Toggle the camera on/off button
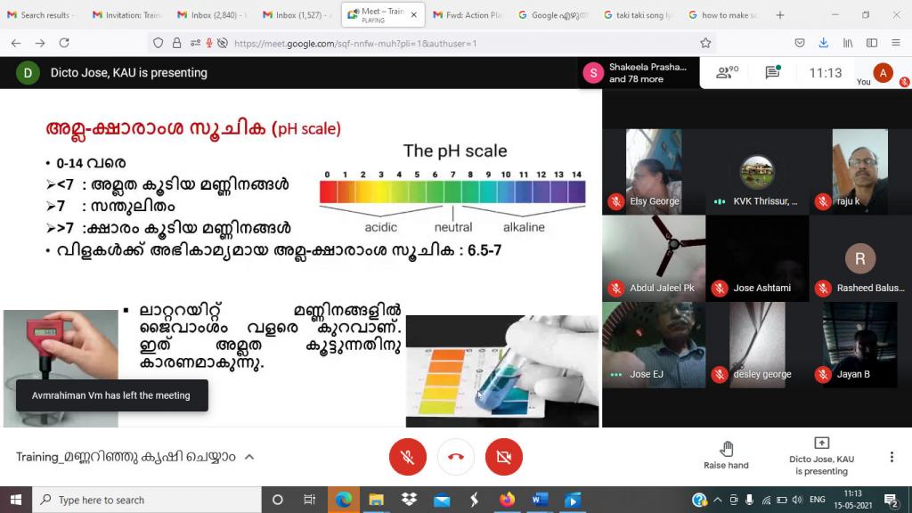 pos(504,457)
